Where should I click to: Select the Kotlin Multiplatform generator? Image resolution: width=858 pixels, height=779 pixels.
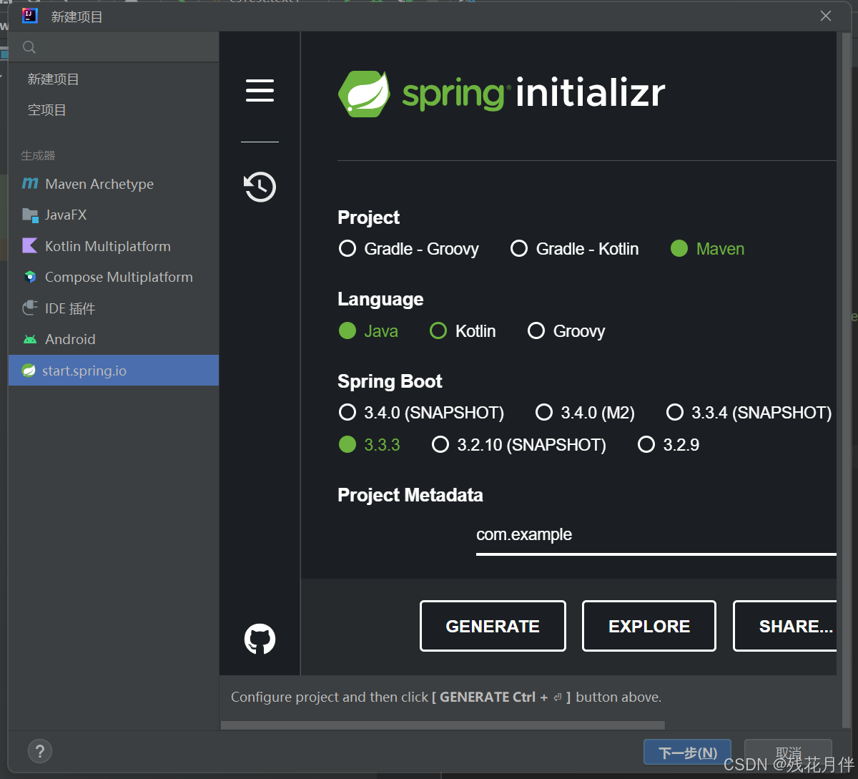click(x=114, y=246)
